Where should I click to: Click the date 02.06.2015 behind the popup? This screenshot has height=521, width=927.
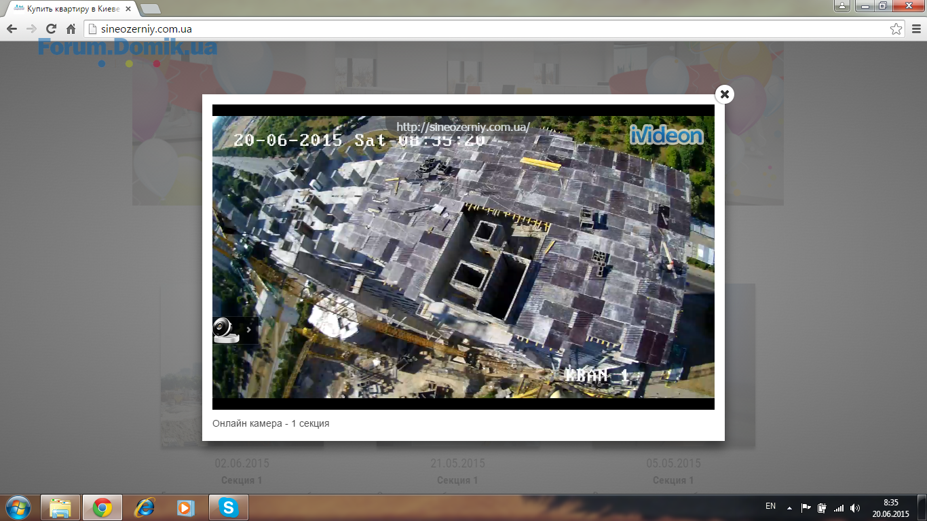[x=242, y=463]
